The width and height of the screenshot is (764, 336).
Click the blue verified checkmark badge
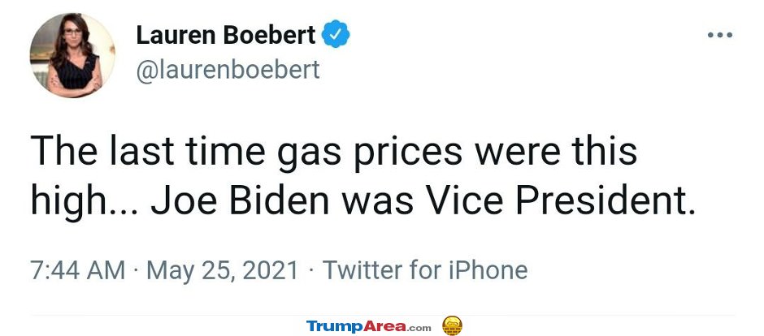point(336,36)
